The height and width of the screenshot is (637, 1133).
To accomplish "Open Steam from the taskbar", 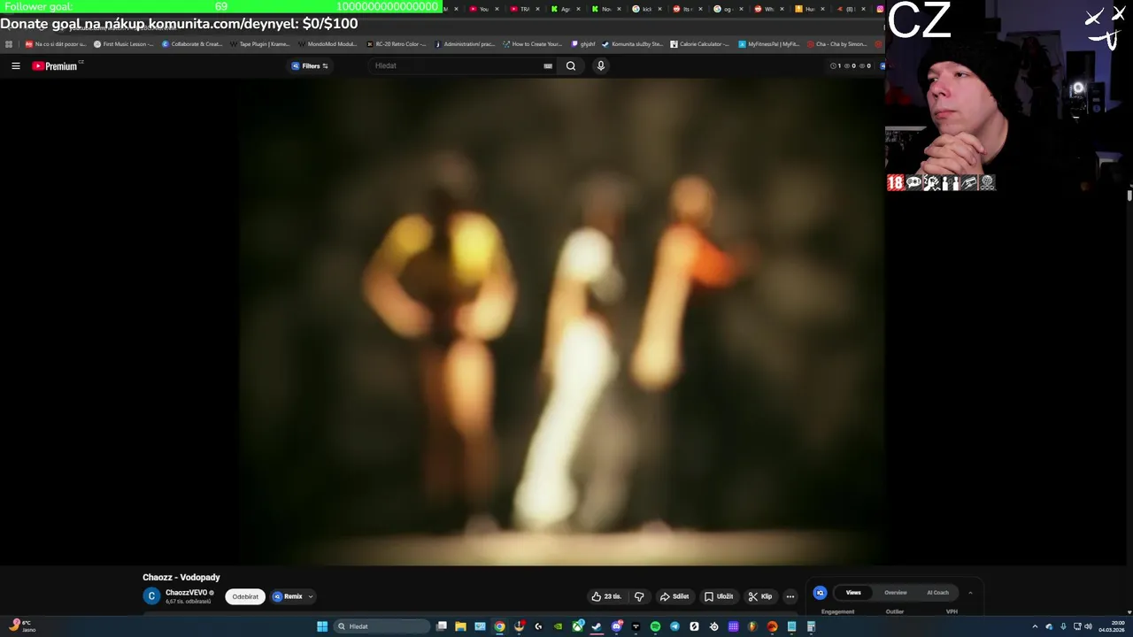I will [x=596, y=626].
